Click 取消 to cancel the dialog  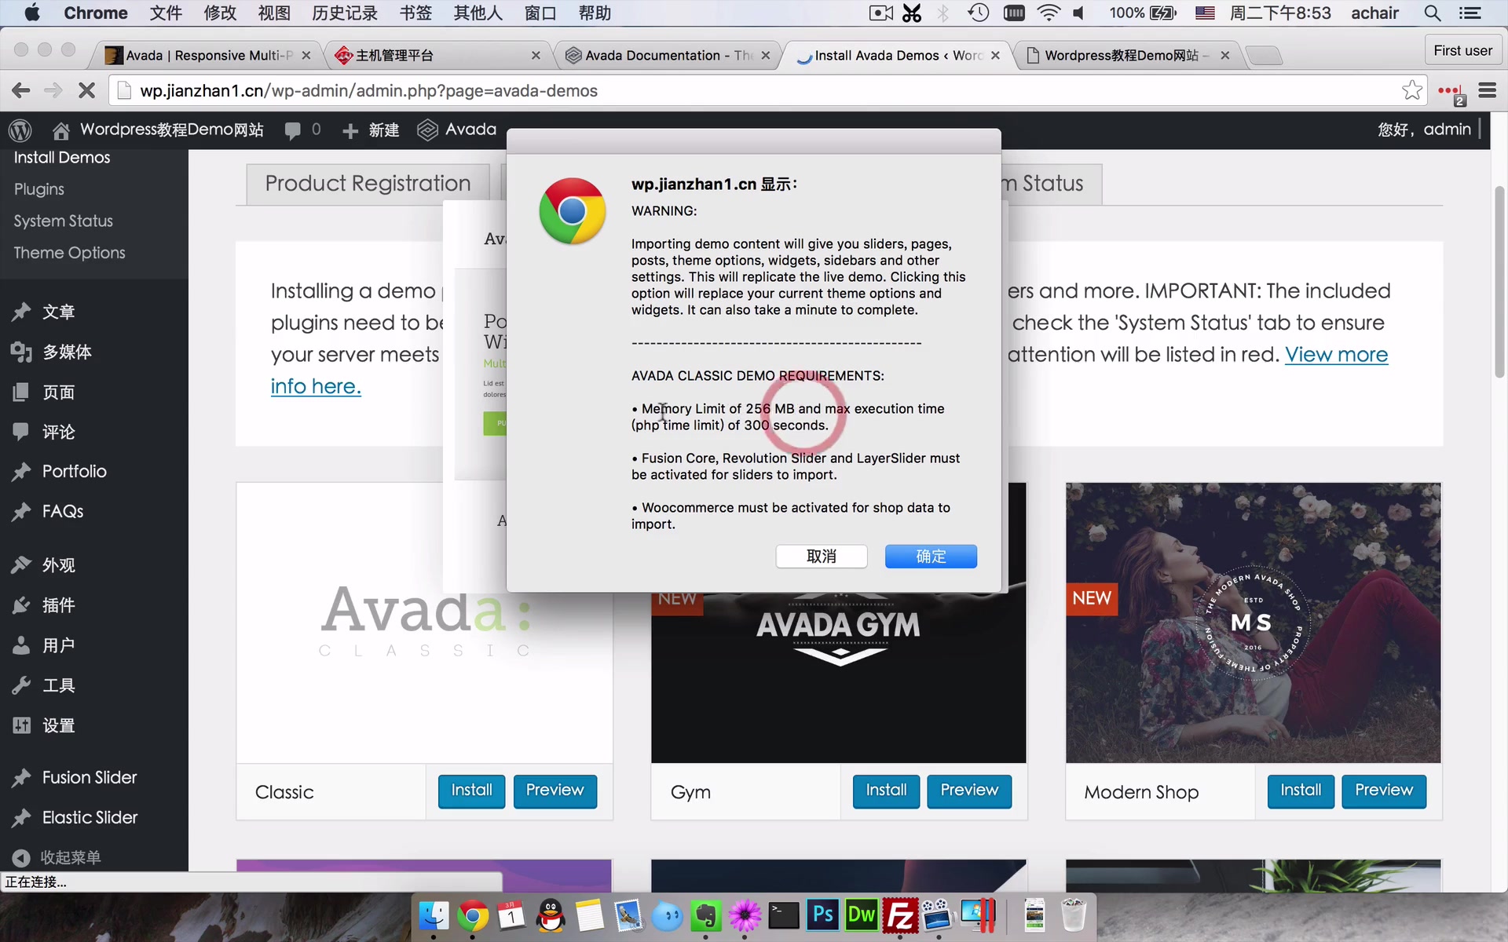(x=822, y=557)
